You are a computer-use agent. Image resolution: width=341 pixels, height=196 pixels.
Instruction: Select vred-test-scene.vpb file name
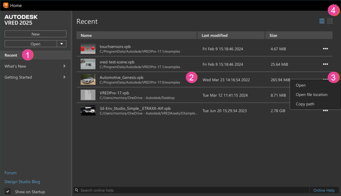click(x=117, y=62)
